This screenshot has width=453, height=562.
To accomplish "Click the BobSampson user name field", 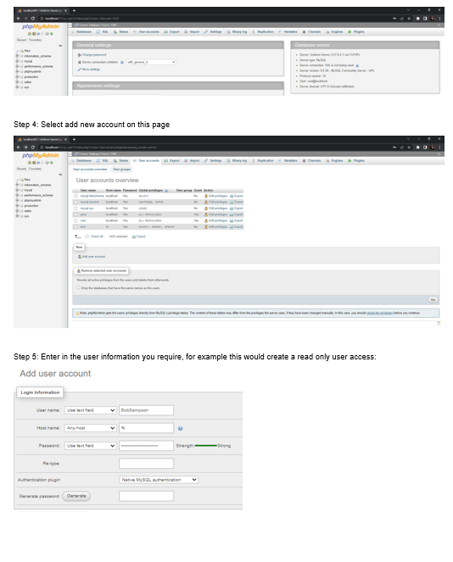I will 147,410.
